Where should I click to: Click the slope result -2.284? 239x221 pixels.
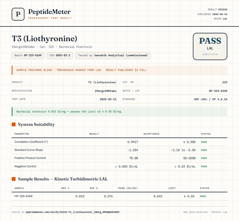point(133,150)
